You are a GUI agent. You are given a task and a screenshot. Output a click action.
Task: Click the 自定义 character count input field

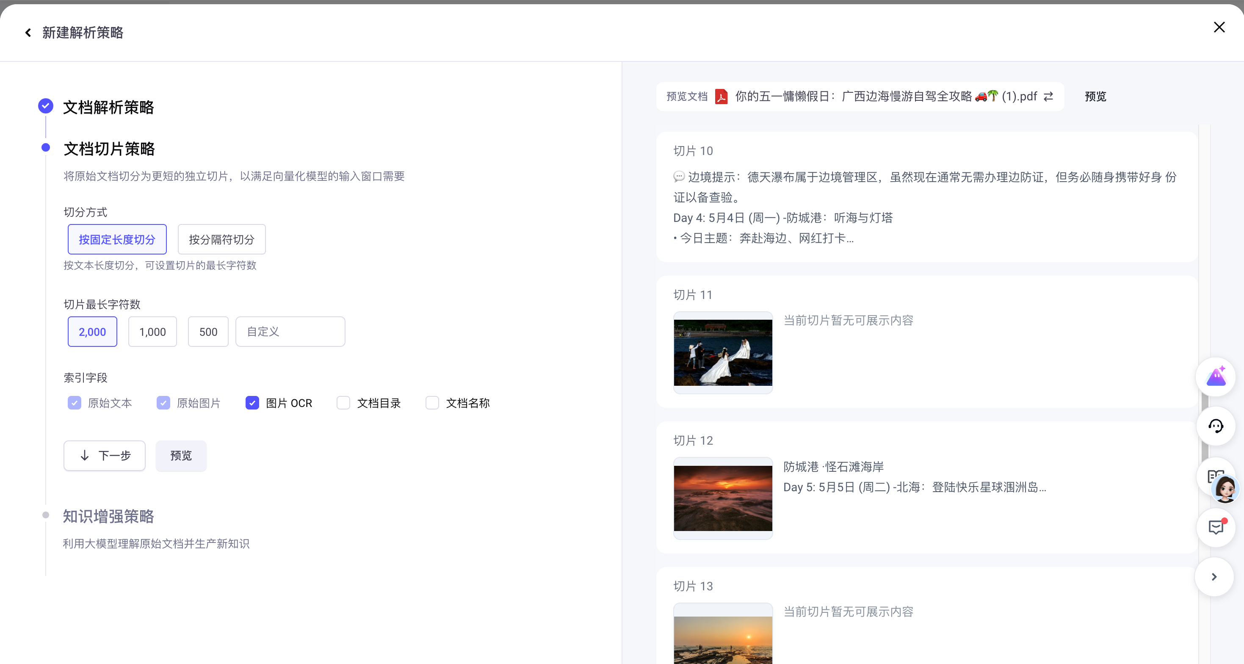tap(290, 332)
